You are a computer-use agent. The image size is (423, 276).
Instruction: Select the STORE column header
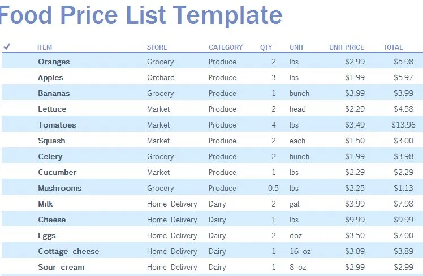(x=157, y=47)
